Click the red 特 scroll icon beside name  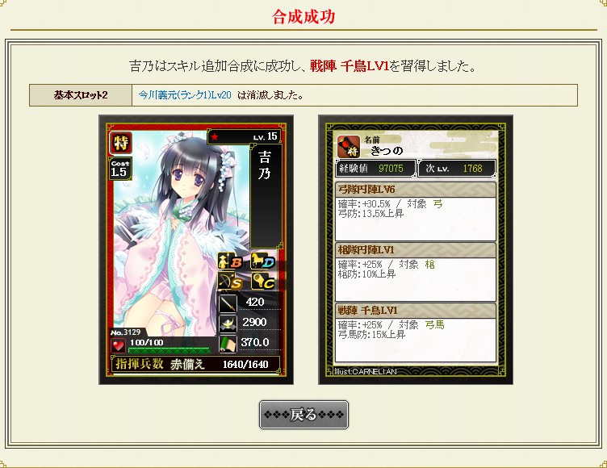pyautogui.click(x=349, y=147)
